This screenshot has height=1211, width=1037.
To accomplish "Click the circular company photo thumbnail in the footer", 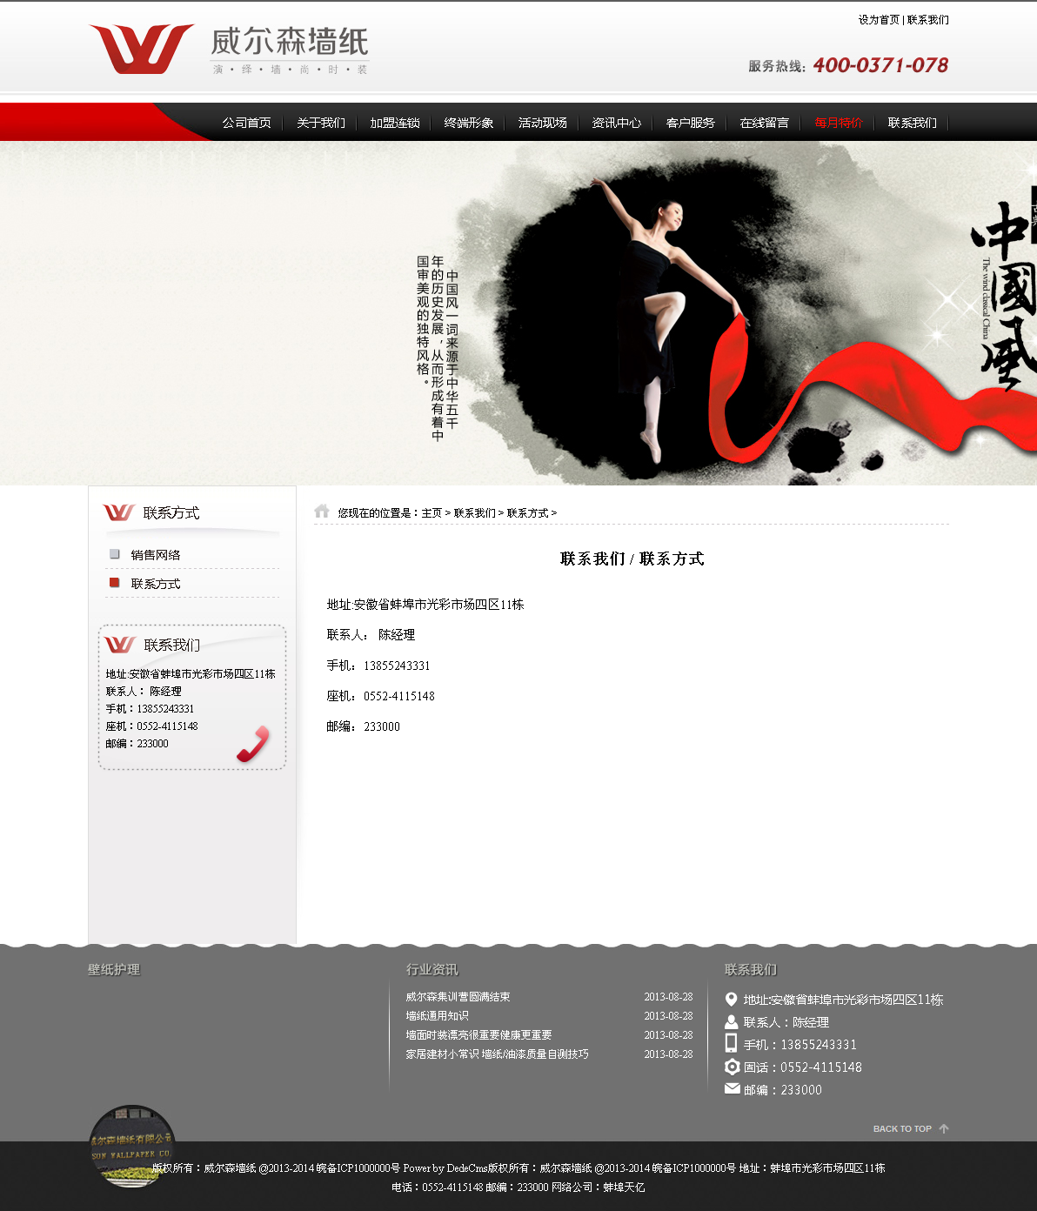I will (132, 1146).
